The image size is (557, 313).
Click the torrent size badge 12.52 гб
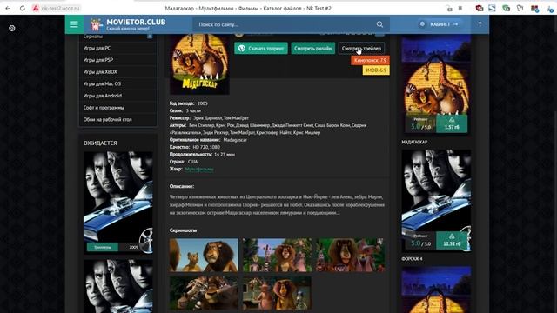coord(452,240)
